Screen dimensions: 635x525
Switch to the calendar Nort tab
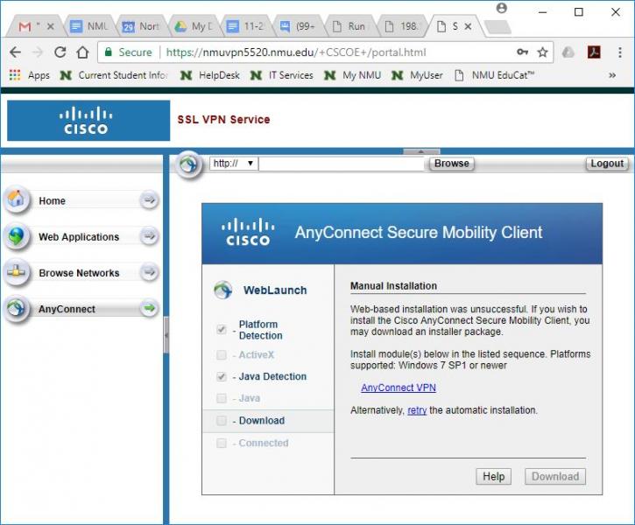point(141,27)
